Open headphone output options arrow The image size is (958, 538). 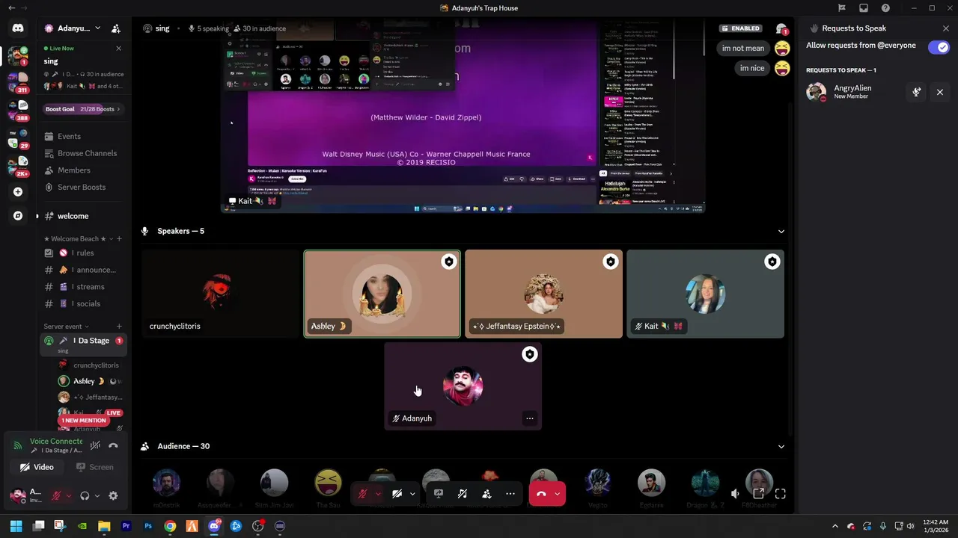click(x=97, y=495)
